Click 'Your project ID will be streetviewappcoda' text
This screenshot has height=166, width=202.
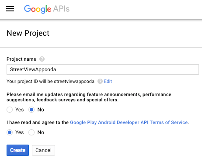coord(50,81)
